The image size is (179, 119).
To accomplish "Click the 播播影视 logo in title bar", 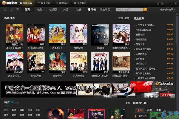I will (10, 3).
